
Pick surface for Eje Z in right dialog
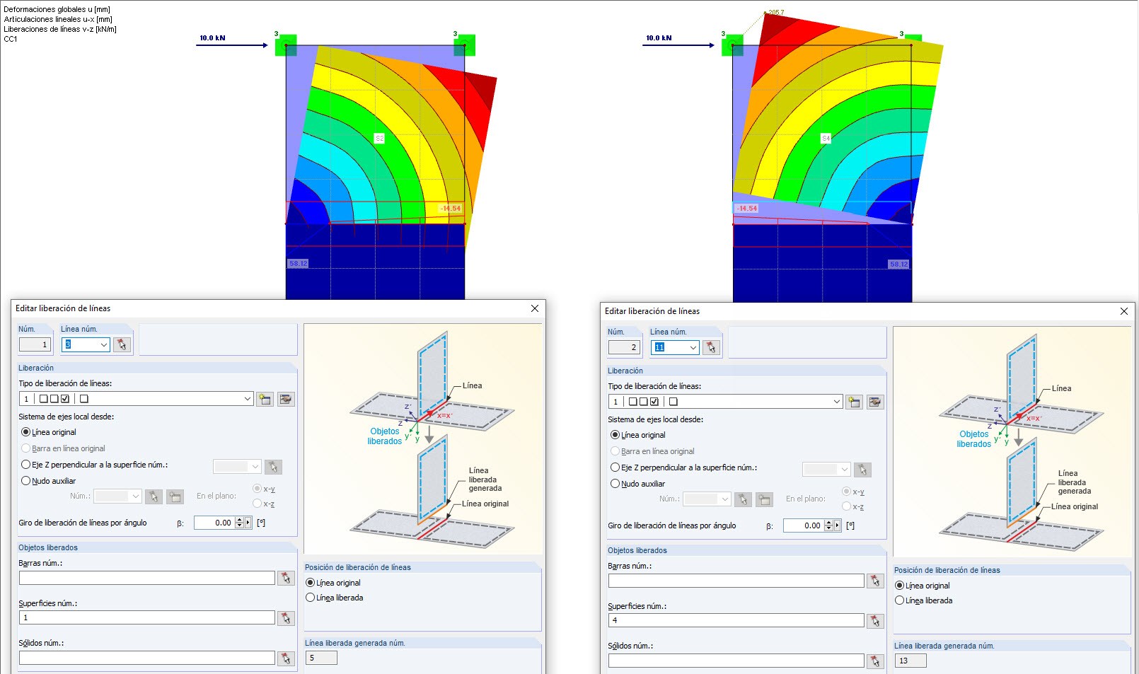click(862, 470)
